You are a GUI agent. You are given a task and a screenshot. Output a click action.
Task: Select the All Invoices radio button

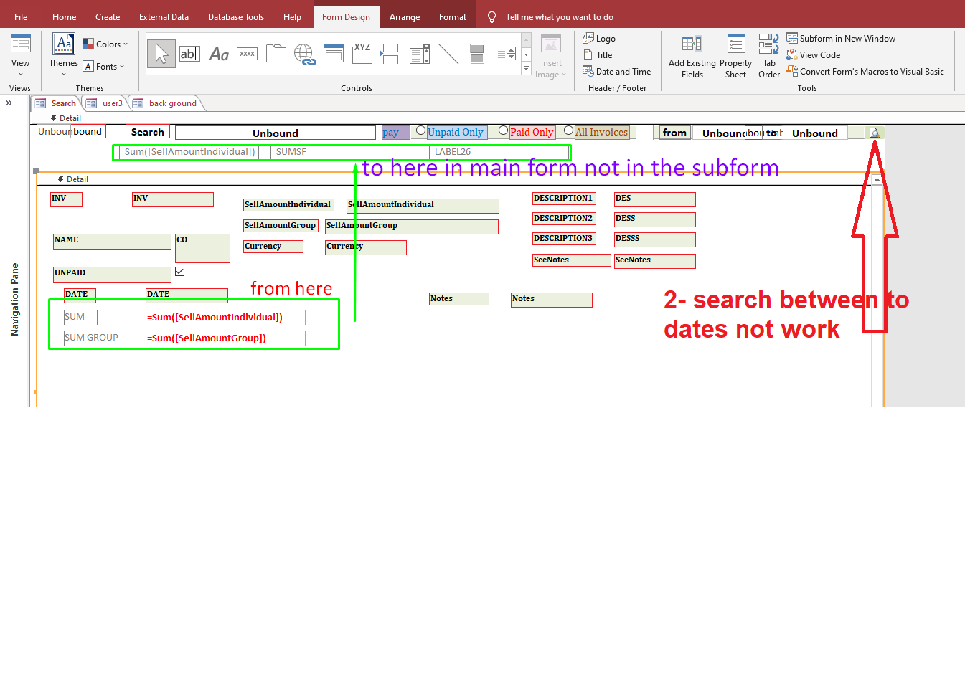[x=568, y=131]
